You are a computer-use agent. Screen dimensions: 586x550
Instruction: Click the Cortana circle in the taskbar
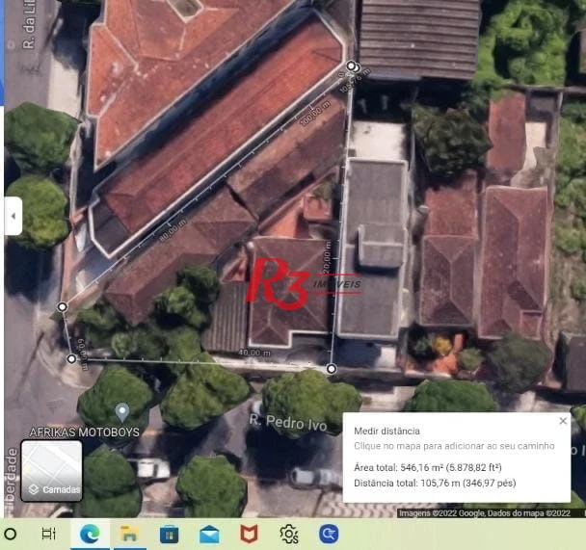click(10, 534)
